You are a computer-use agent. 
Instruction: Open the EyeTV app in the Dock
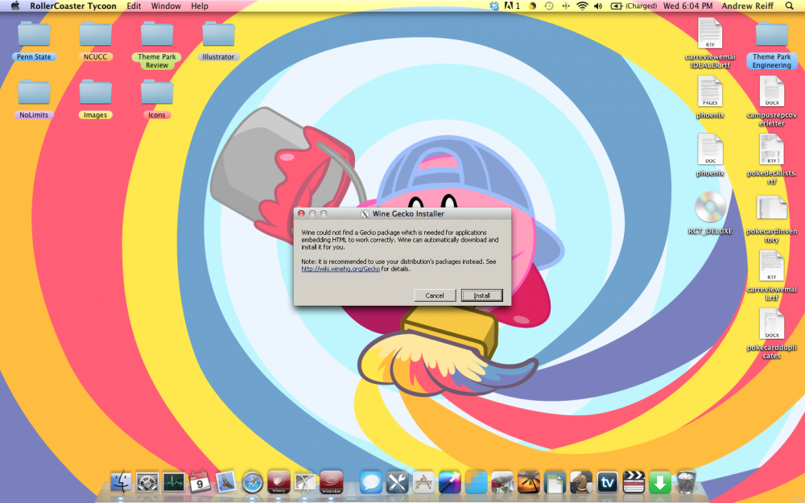(x=607, y=482)
